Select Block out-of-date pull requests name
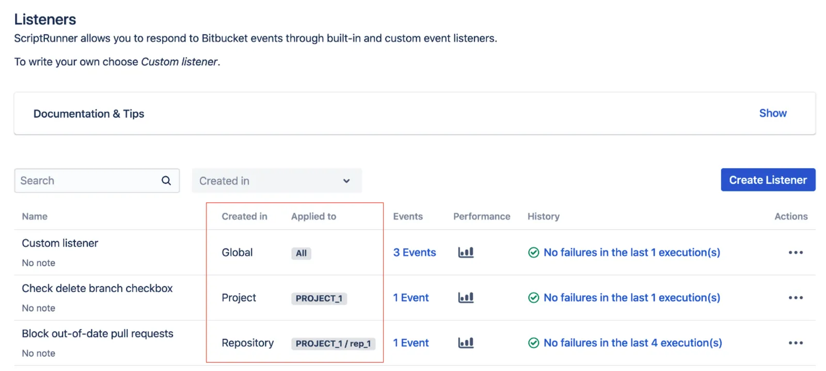This screenshot has width=826, height=371. (x=98, y=334)
